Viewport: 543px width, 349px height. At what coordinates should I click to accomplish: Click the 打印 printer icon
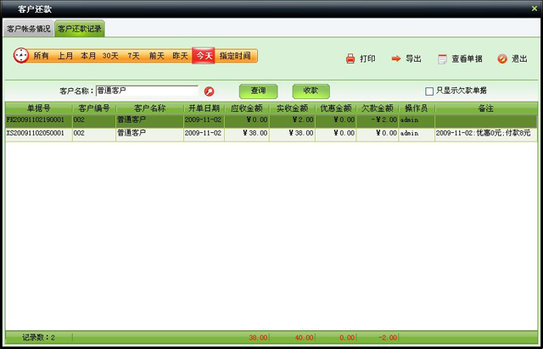(351, 59)
